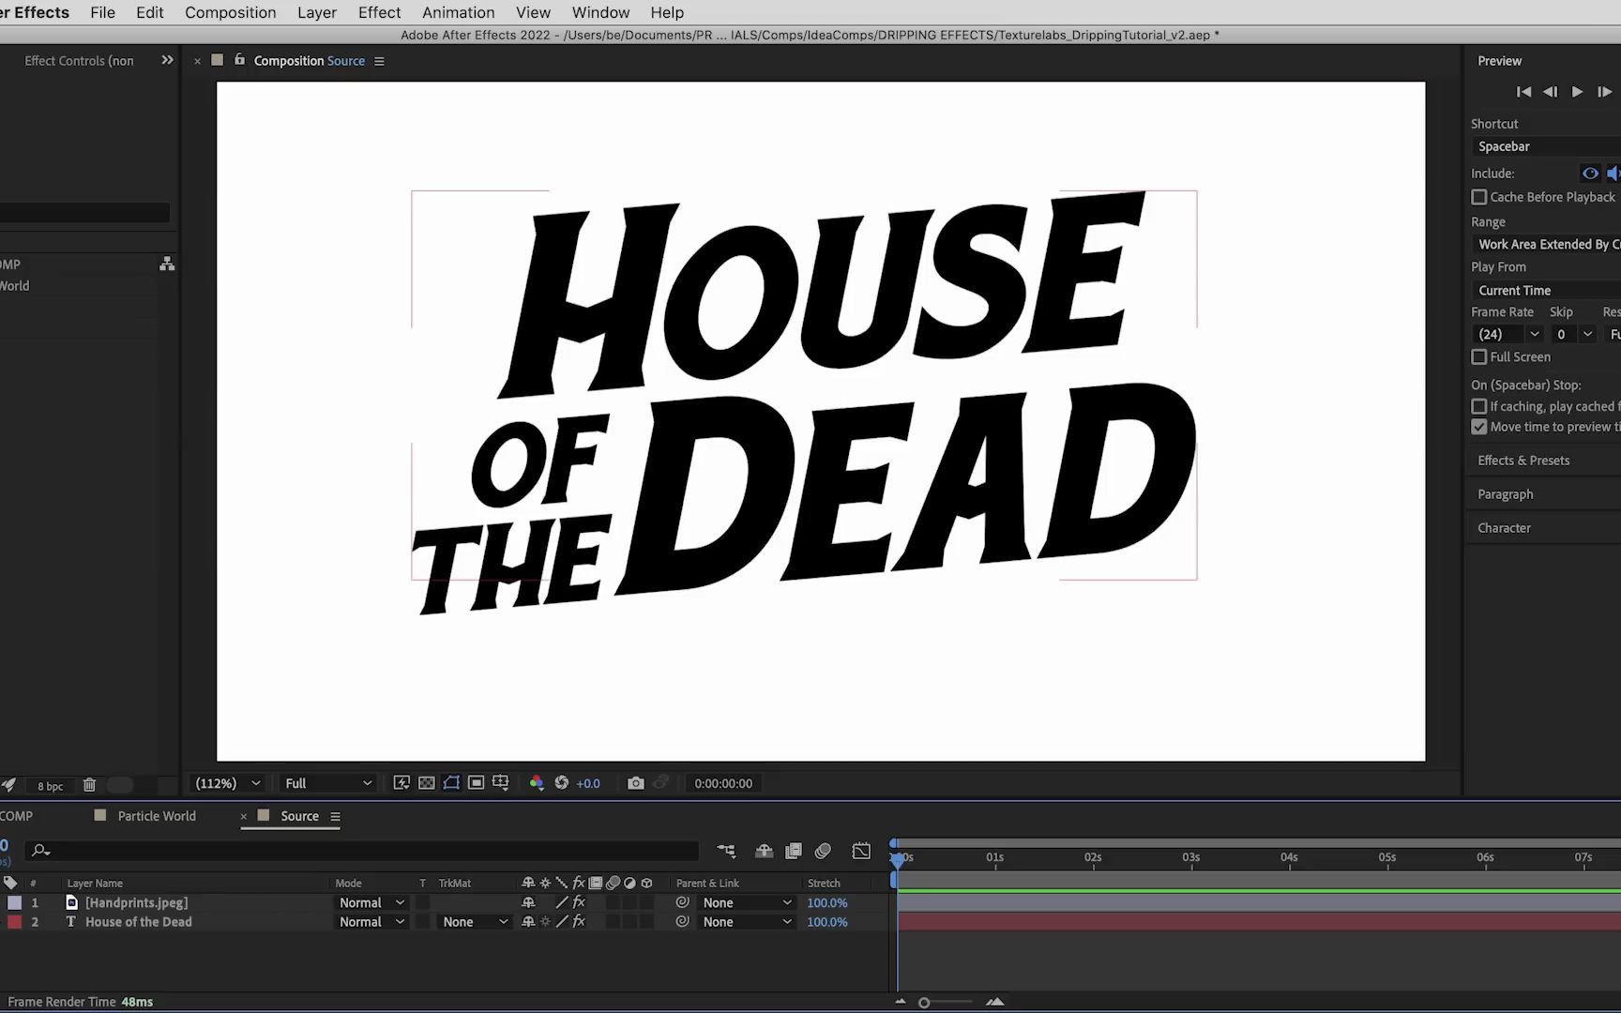Viewport: 1621px width, 1013px height.
Task: Open the flowchart icon in Project panel
Action: (x=167, y=264)
